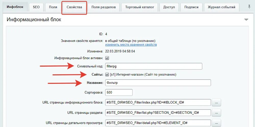Viewport: 255px width, 127px height.
Task: Open the Поля разделов tab
Action: (104, 7)
